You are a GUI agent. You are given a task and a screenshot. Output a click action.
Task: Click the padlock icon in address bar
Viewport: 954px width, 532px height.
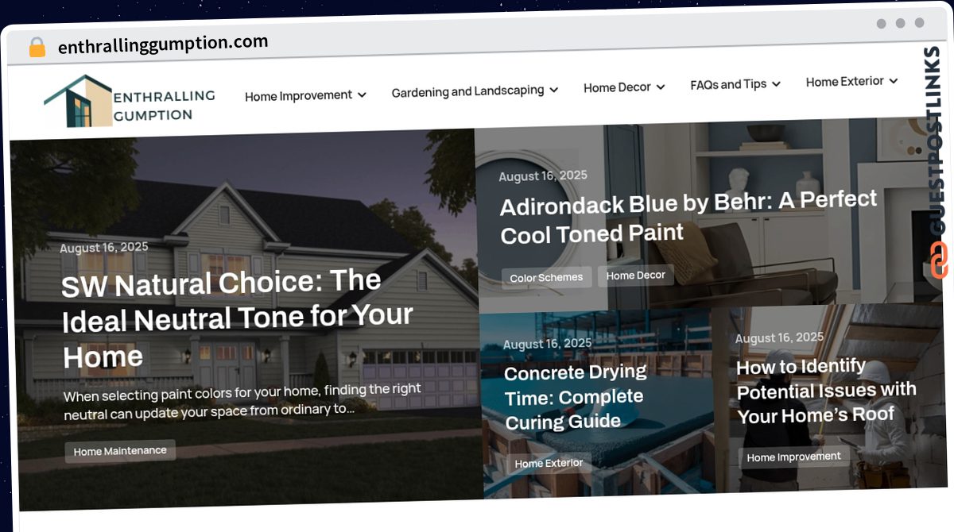pos(37,48)
